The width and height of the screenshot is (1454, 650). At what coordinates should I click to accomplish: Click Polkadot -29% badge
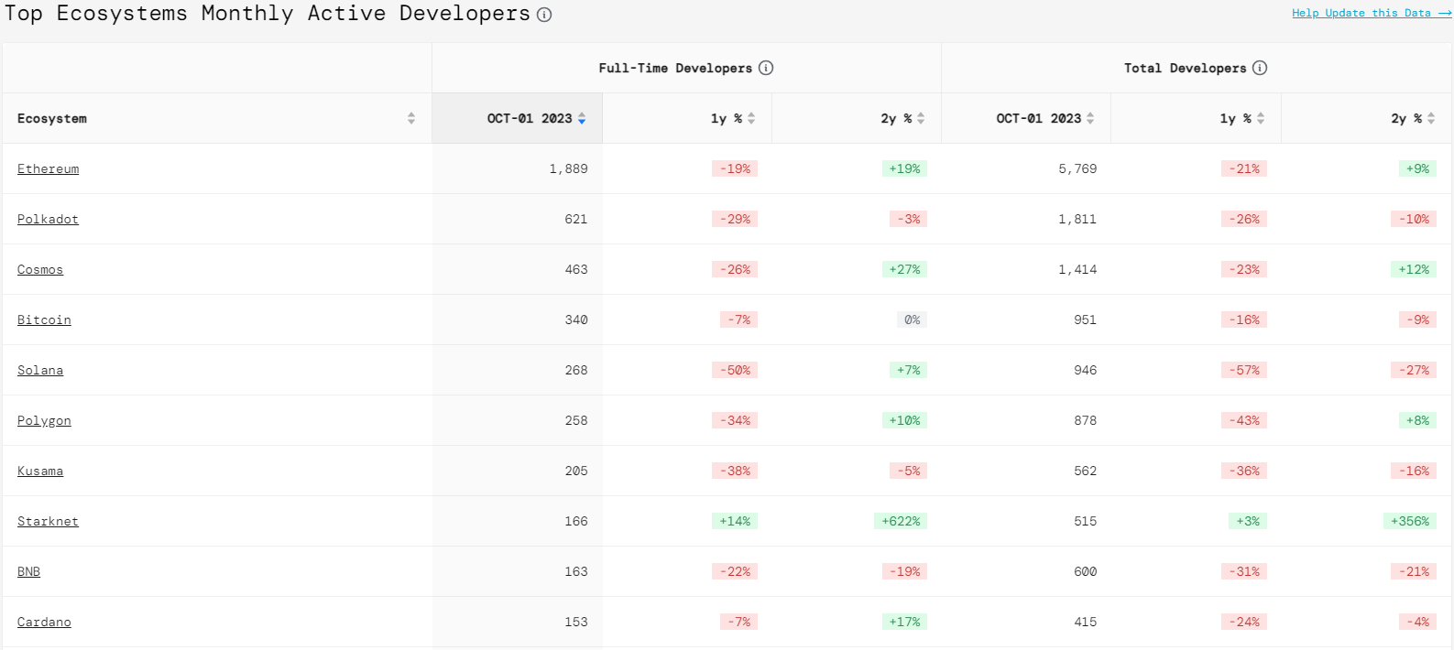click(735, 219)
